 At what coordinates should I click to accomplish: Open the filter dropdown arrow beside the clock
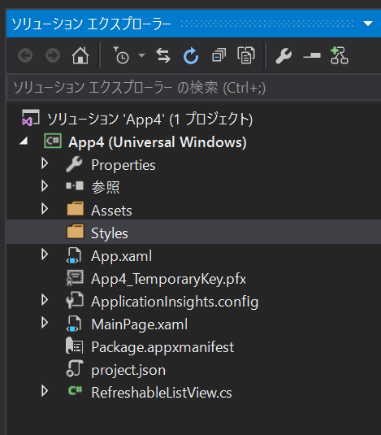tap(141, 55)
